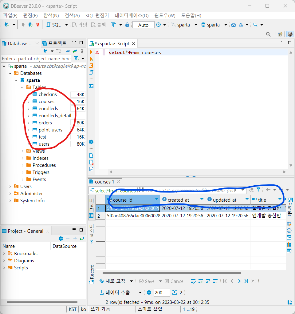Click the 커밋 commit button
This screenshot has width=295, height=314.
pos(80,25)
